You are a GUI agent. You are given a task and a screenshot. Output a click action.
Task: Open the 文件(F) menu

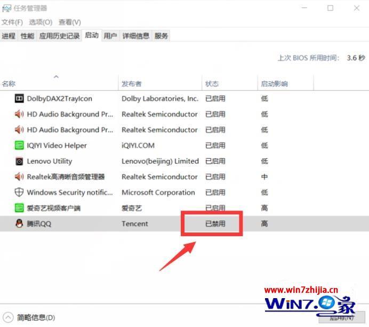[12, 22]
